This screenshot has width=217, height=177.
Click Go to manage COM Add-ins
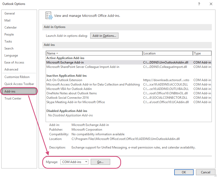(100, 162)
